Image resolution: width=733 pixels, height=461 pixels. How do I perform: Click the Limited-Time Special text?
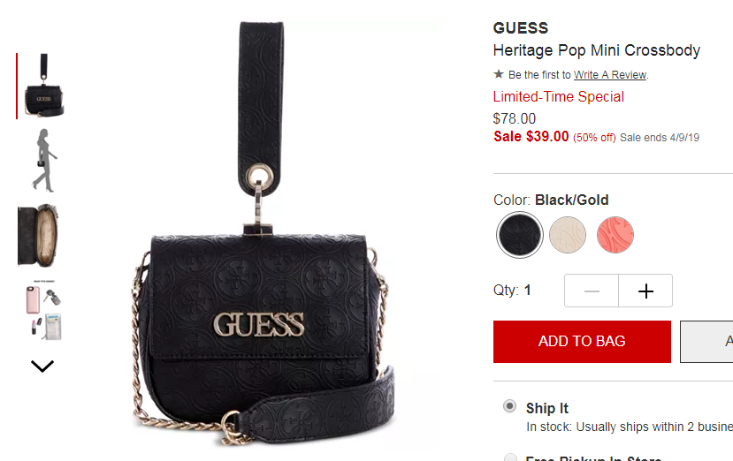point(558,96)
